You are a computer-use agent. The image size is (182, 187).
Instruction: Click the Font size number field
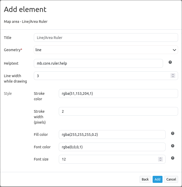click(x=108, y=159)
